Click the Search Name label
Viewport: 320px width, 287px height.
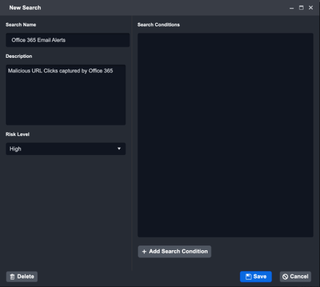pos(21,25)
